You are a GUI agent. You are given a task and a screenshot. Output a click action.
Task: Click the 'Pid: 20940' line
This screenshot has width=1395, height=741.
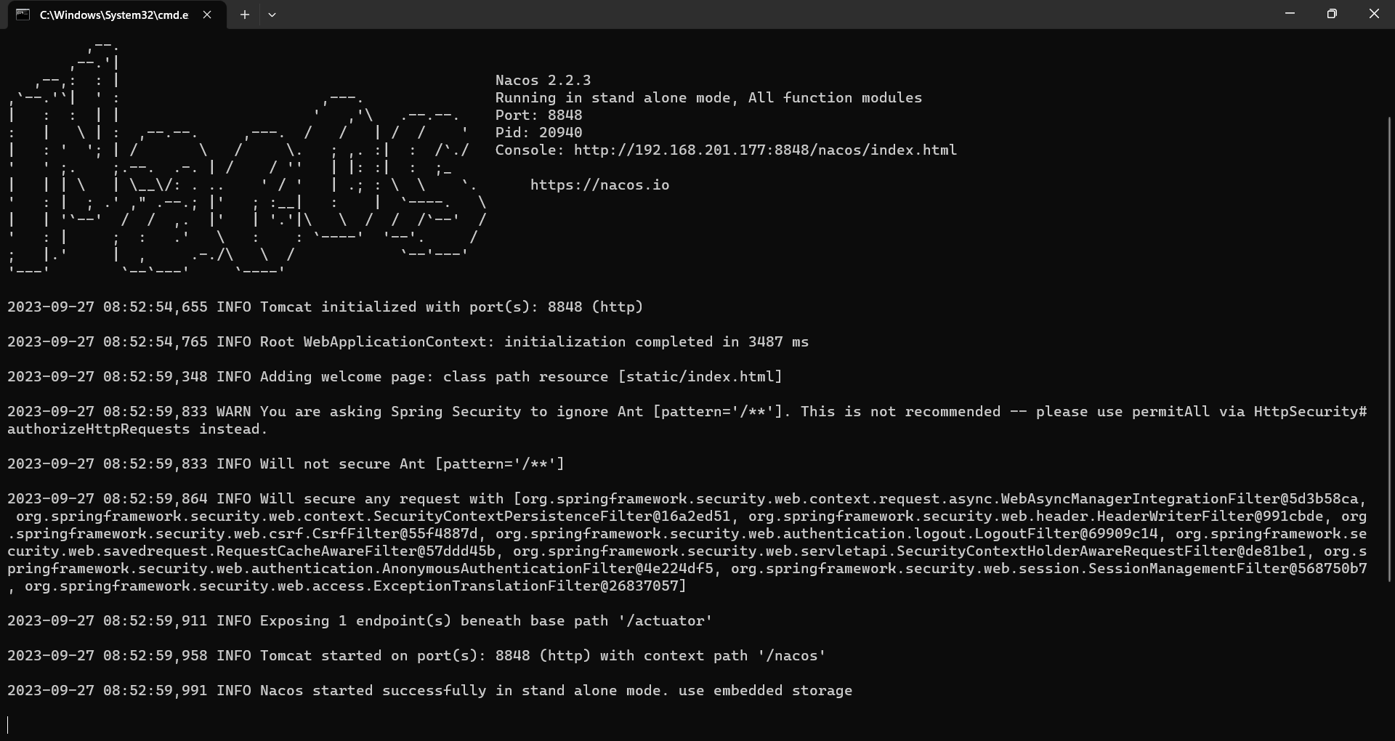click(x=538, y=133)
